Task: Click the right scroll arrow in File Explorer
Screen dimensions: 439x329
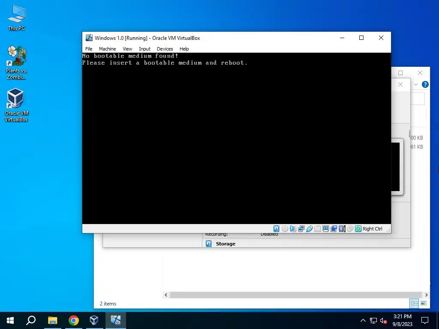Action: click(426, 295)
